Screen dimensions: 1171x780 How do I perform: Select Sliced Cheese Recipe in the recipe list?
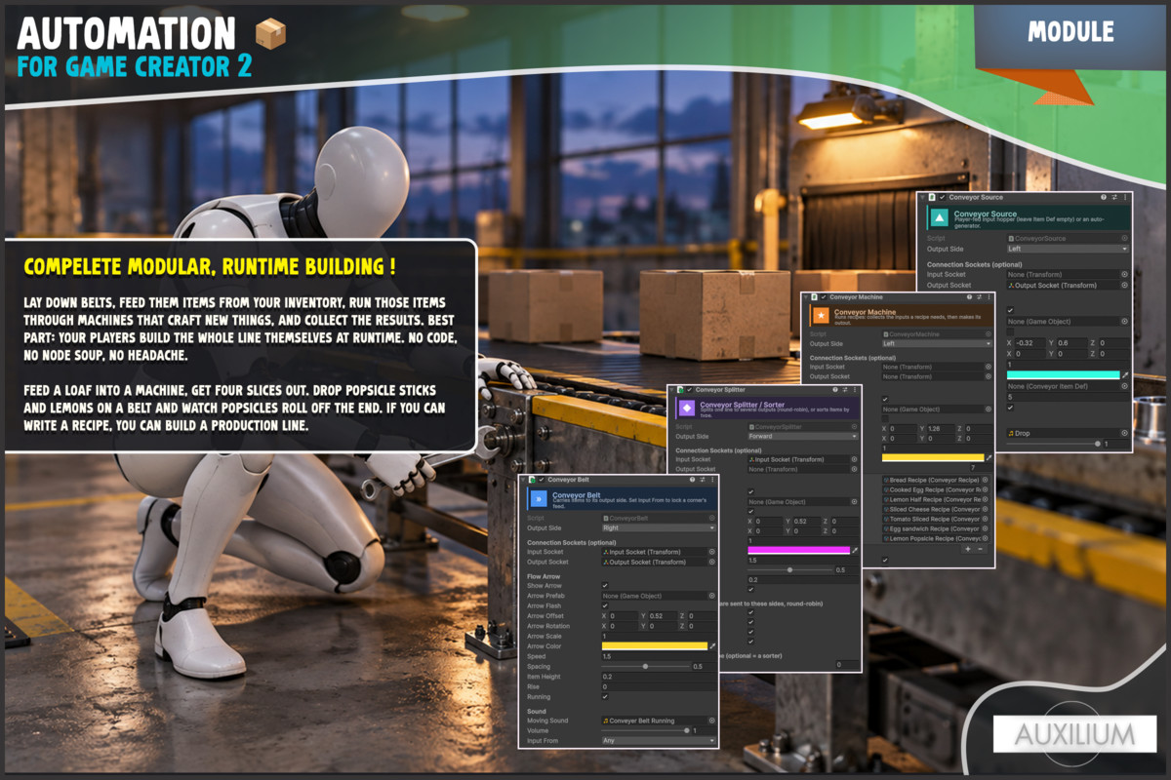tap(937, 509)
